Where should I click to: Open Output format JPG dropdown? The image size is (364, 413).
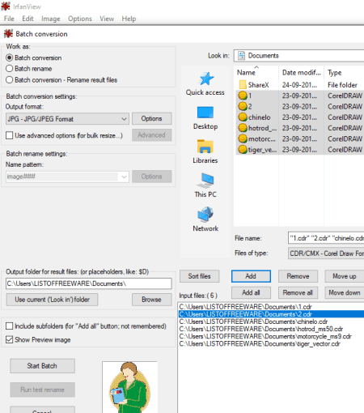pyautogui.click(x=67, y=119)
